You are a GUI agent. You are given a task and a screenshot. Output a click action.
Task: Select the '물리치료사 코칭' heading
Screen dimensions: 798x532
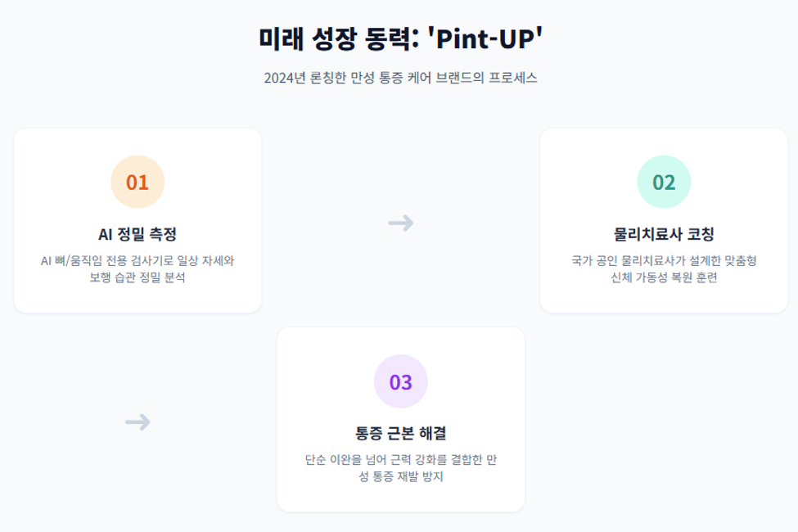664,234
